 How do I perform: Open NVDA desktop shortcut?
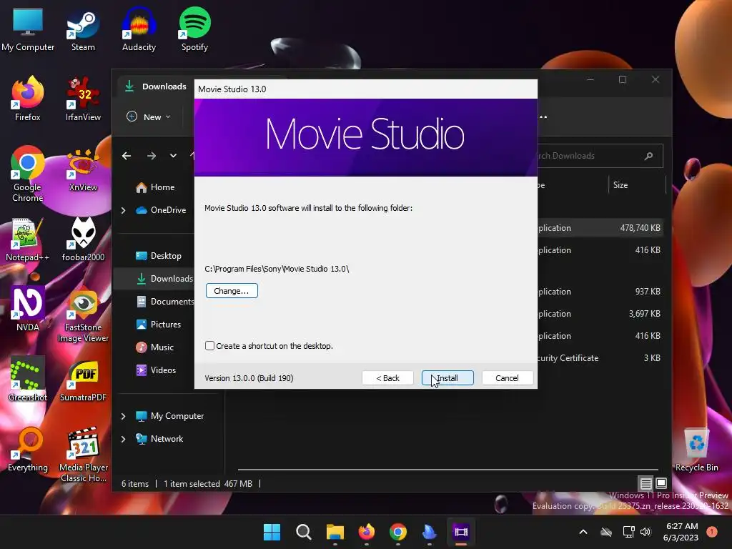tap(28, 310)
